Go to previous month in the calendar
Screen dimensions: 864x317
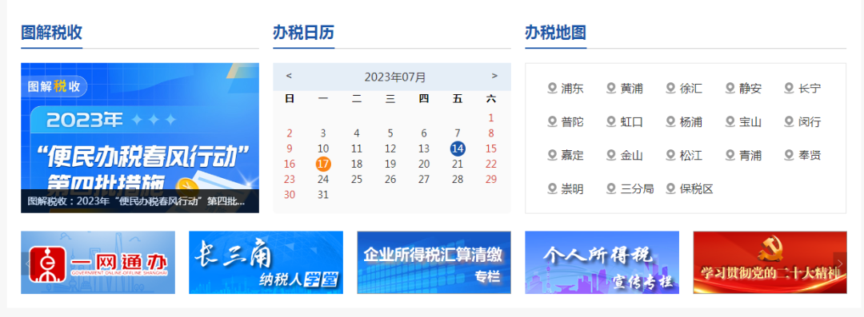(290, 76)
